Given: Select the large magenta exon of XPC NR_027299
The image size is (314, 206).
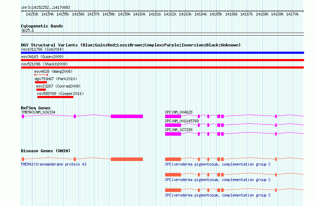Looking at the screenshot, I should pyautogui.click(x=173, y=134).
